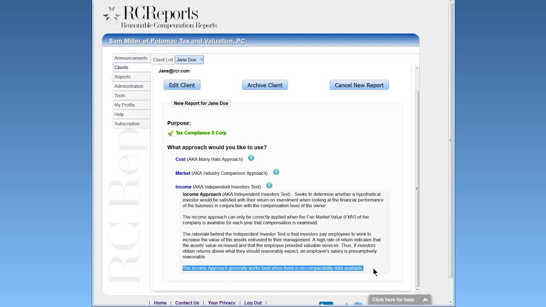This screenshot has height=307, width=546.
Task: Click the Edit Client button
Action: [182, 85]
